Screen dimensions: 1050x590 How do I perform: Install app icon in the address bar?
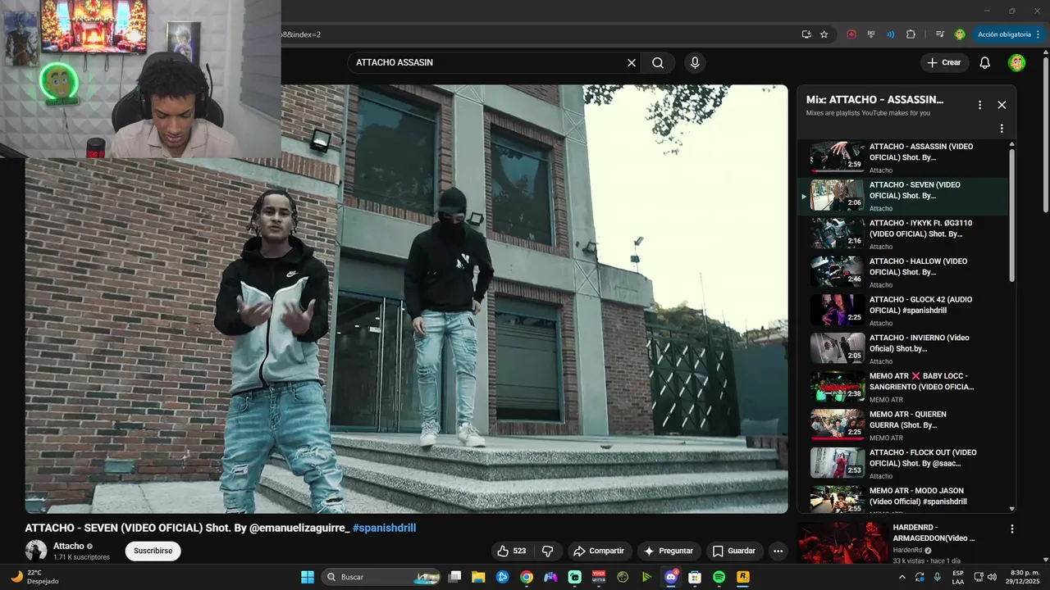coord(806,34)
